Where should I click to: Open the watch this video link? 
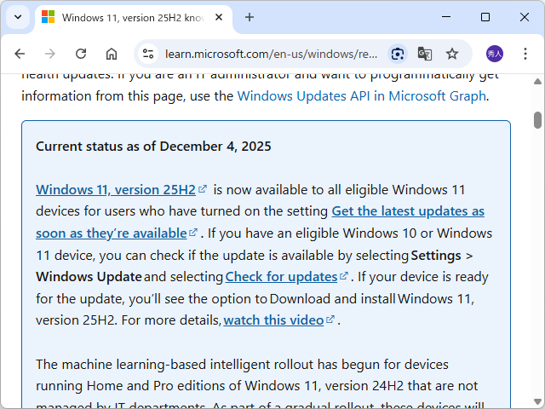pos(278,320)
